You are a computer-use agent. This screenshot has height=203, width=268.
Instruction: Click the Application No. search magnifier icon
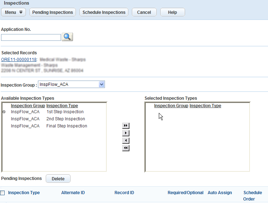pyautogui.click(x=67, y=37)
